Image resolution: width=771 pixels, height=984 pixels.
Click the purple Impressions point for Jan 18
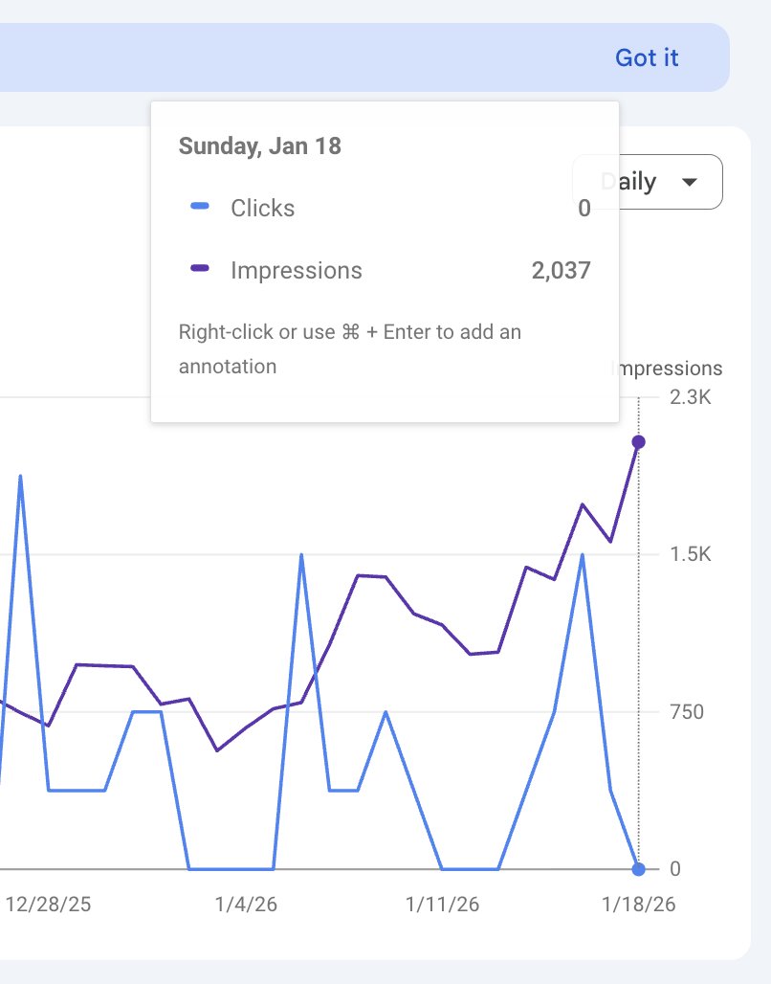pos(639,442)
